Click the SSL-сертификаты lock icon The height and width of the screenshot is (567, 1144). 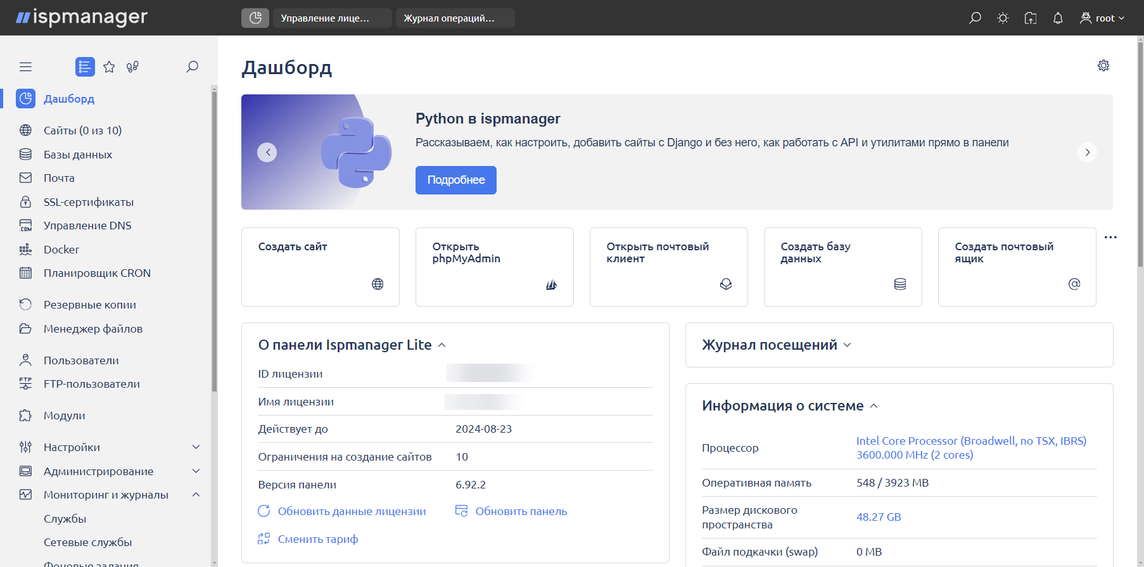pos(25,202)
